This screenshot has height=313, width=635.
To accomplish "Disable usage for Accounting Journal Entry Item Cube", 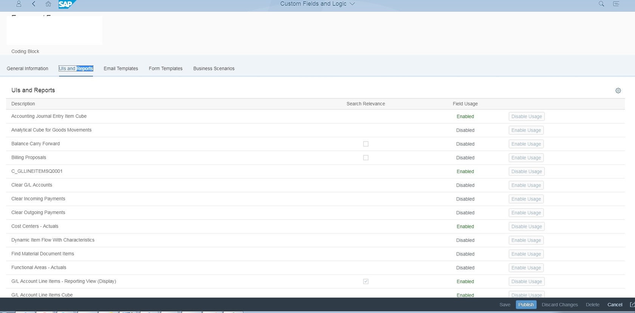I will [x=527, y=116].
